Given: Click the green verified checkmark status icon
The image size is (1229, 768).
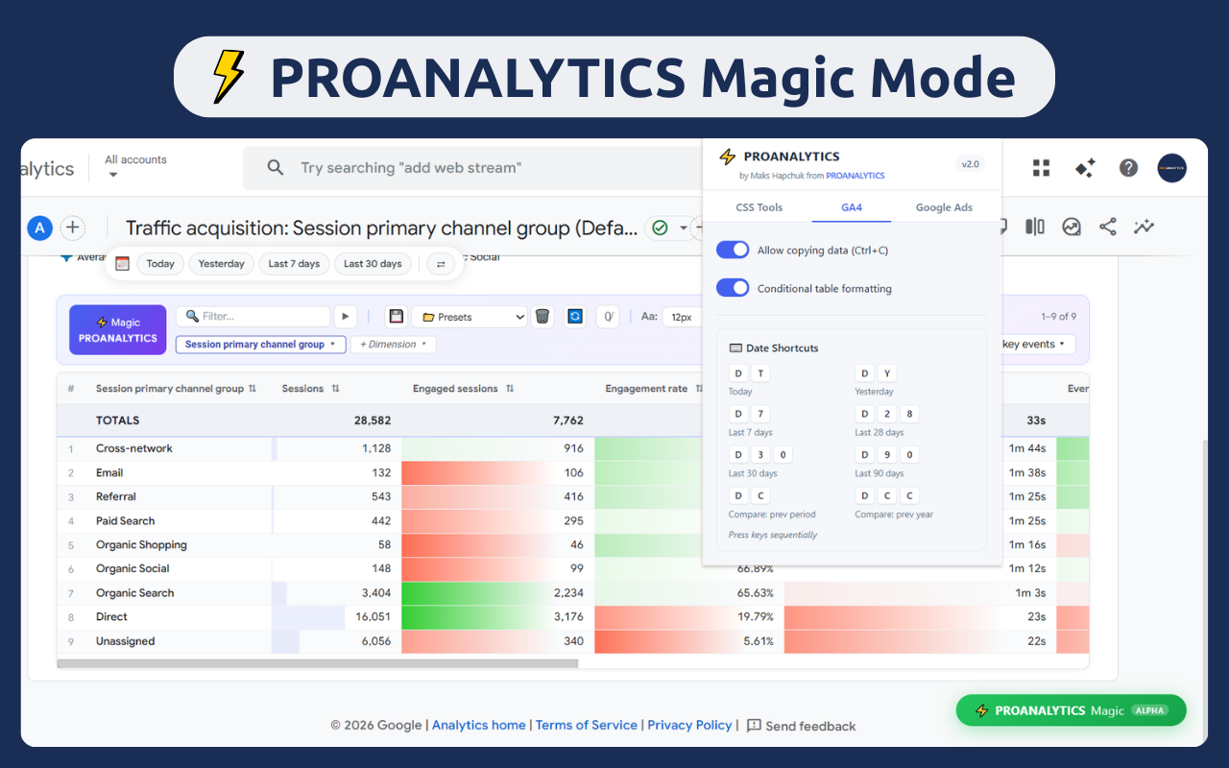Looking at the screenshot, I should coord(660,228).
